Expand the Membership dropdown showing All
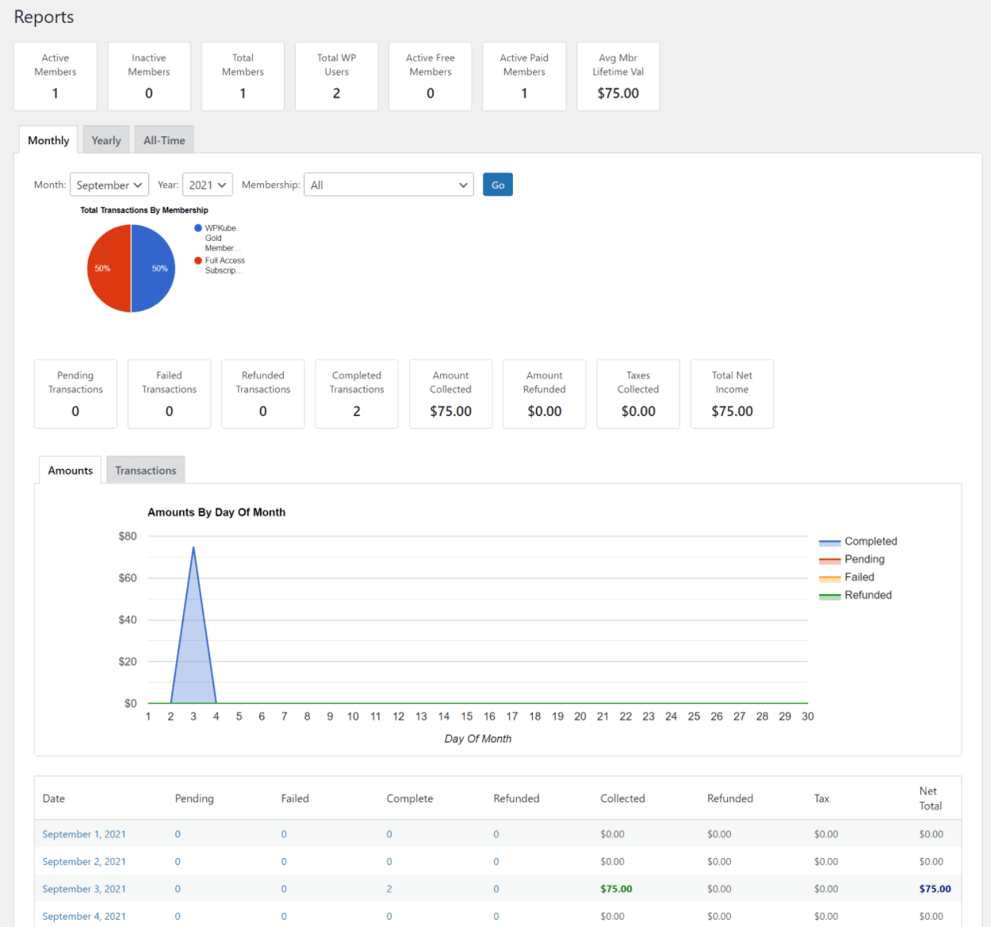This screenshot has height=927, width=991. click(x=388, y=184)
